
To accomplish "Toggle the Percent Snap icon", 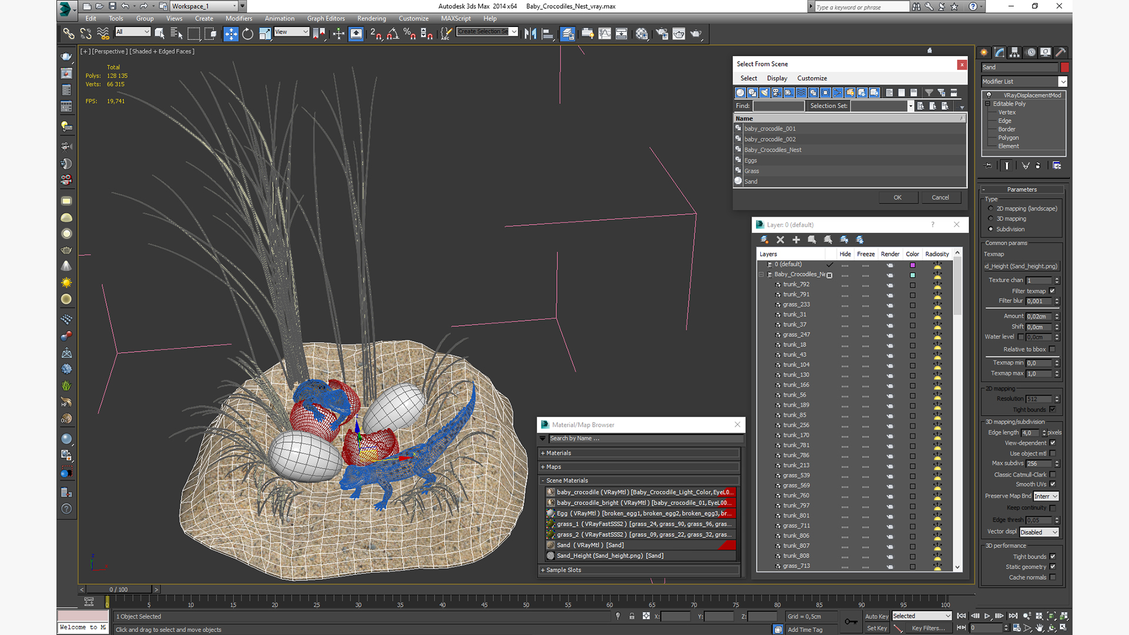I will point(410,34).
